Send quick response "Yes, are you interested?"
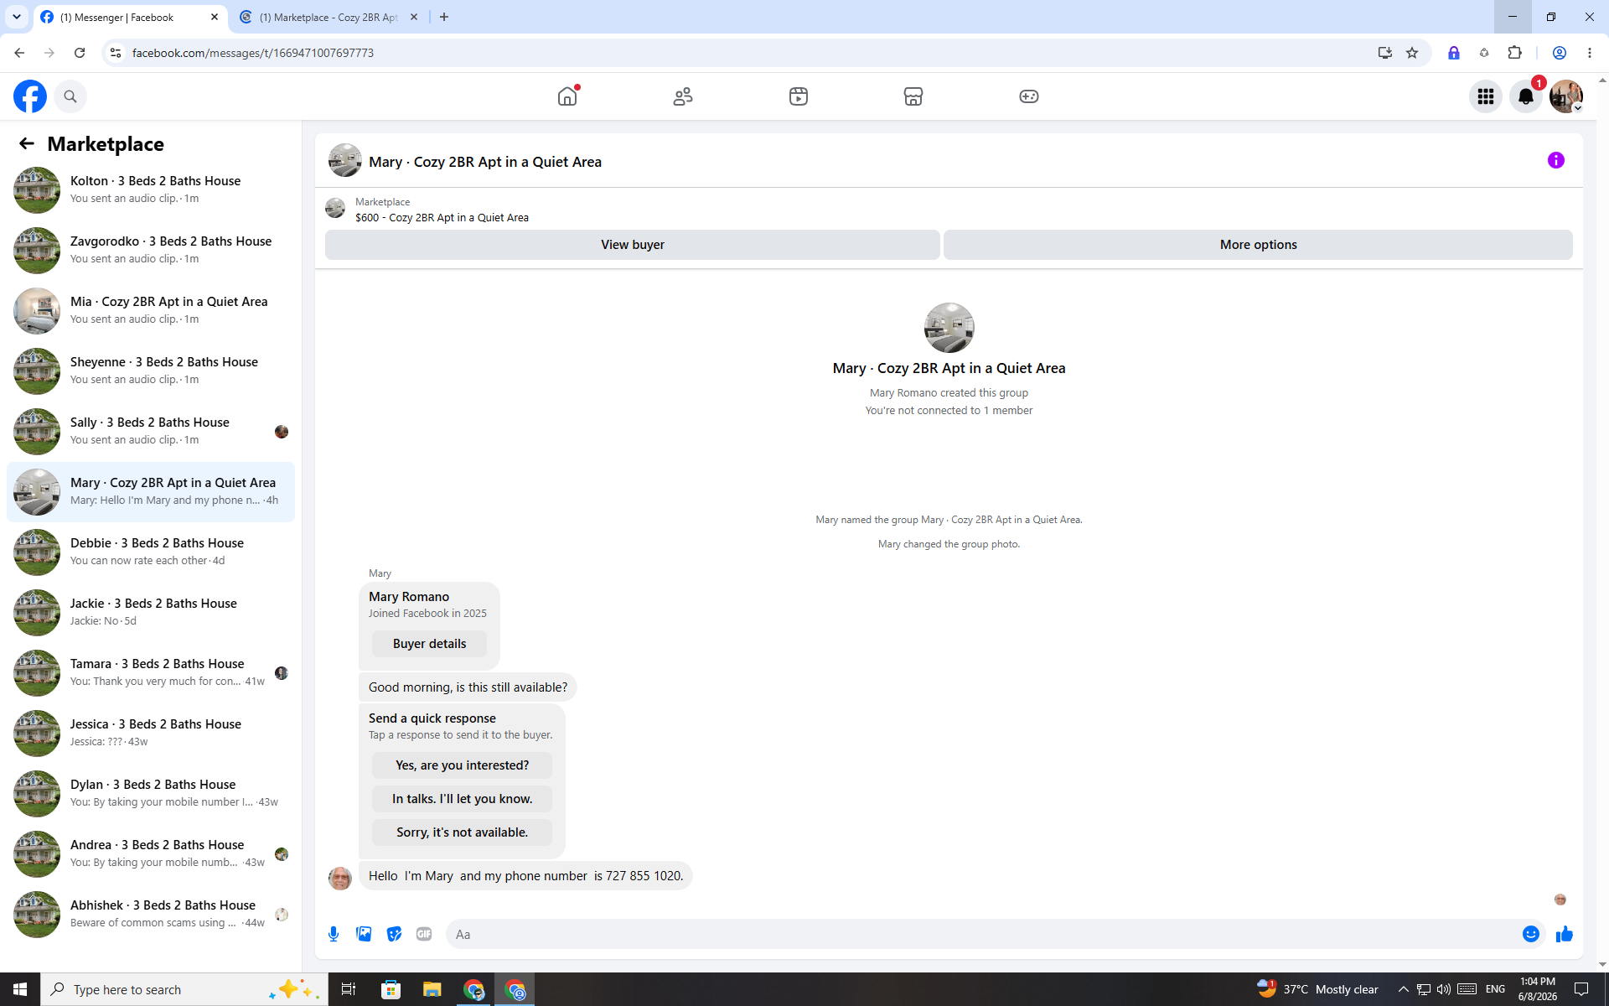This screenshot has width=1609, height=1006. [x=462, y=765]
